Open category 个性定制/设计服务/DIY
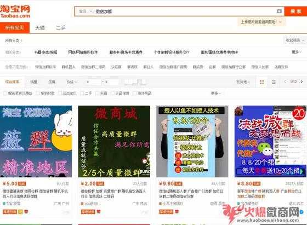The width and height of the screenshot is (307, 225). [x=172, y=52]
